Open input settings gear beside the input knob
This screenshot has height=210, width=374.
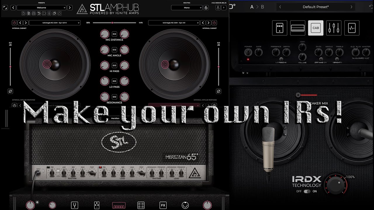point(37,202)
